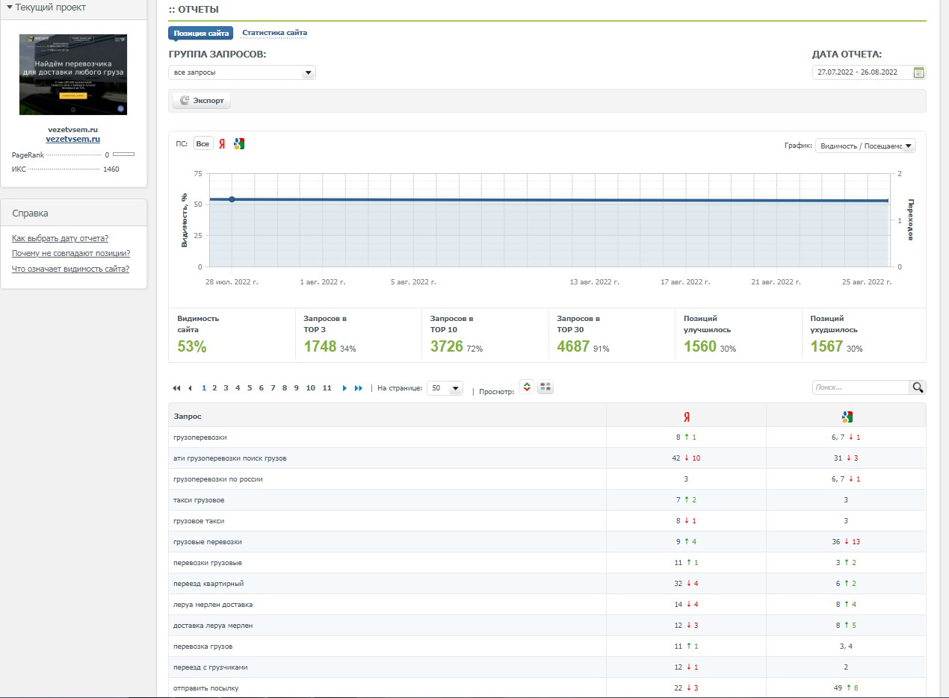Go to the last page arrow
Screen dimensions: 949x698
pos(359,388)
